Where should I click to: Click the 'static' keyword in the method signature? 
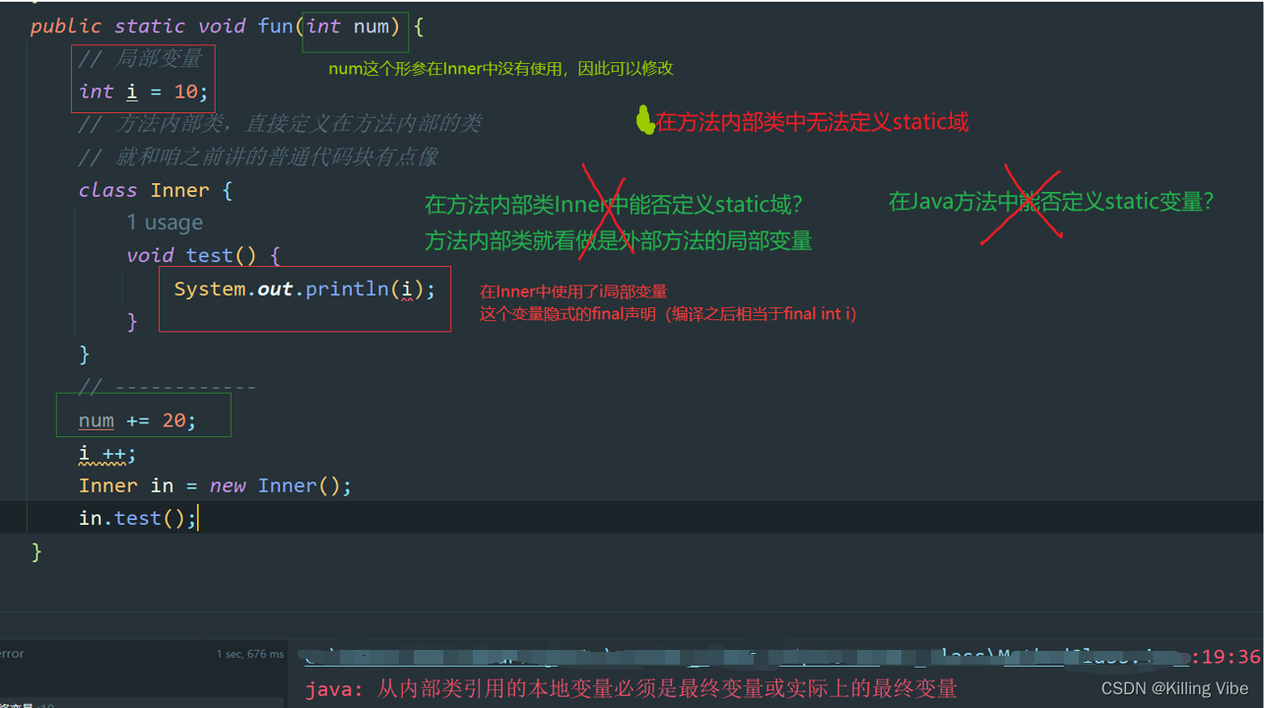point(151,26)
